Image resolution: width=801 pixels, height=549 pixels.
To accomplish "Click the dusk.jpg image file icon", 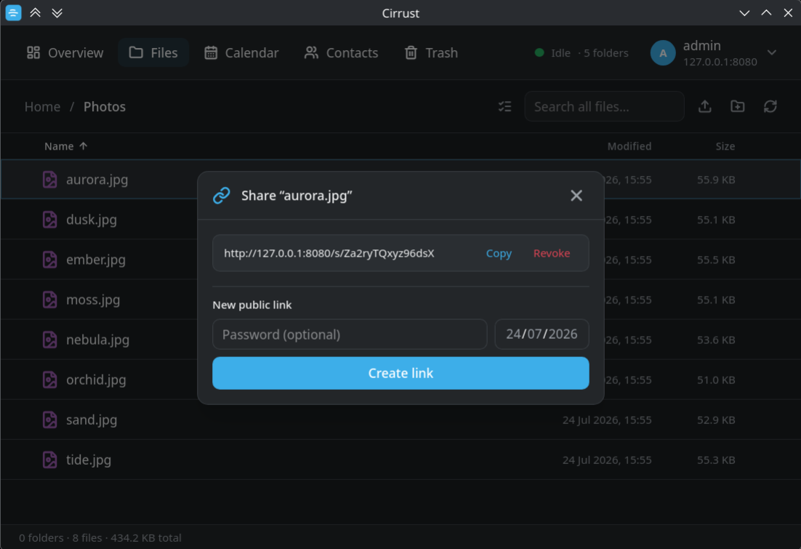I will click(x=49, y=220).
